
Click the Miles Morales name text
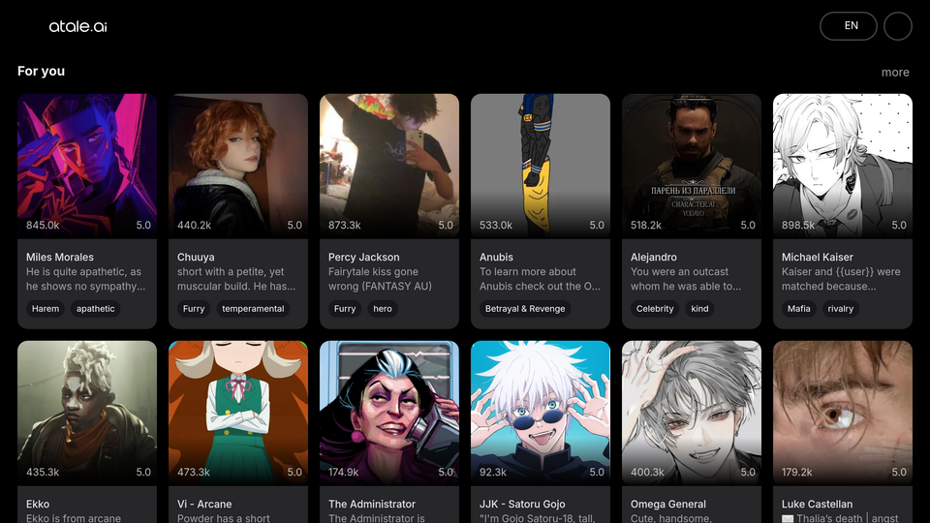(x=60, y=258)
